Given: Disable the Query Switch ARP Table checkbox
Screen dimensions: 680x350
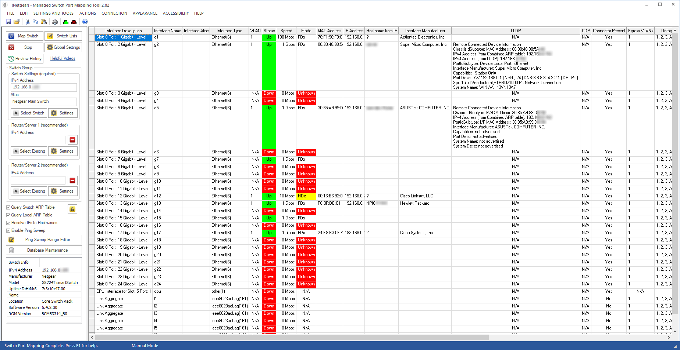Looking at the screenshot, I should 8,207.
